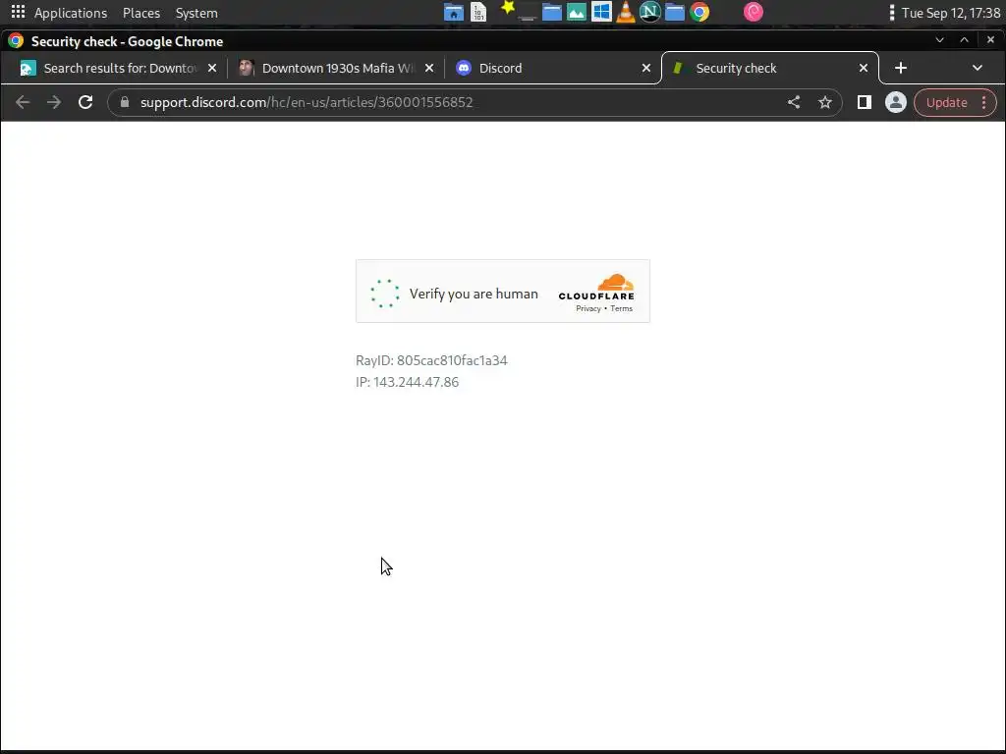Open the Places menu
The height and width of the screenshot is (754, 1006).
coord(141,13)
